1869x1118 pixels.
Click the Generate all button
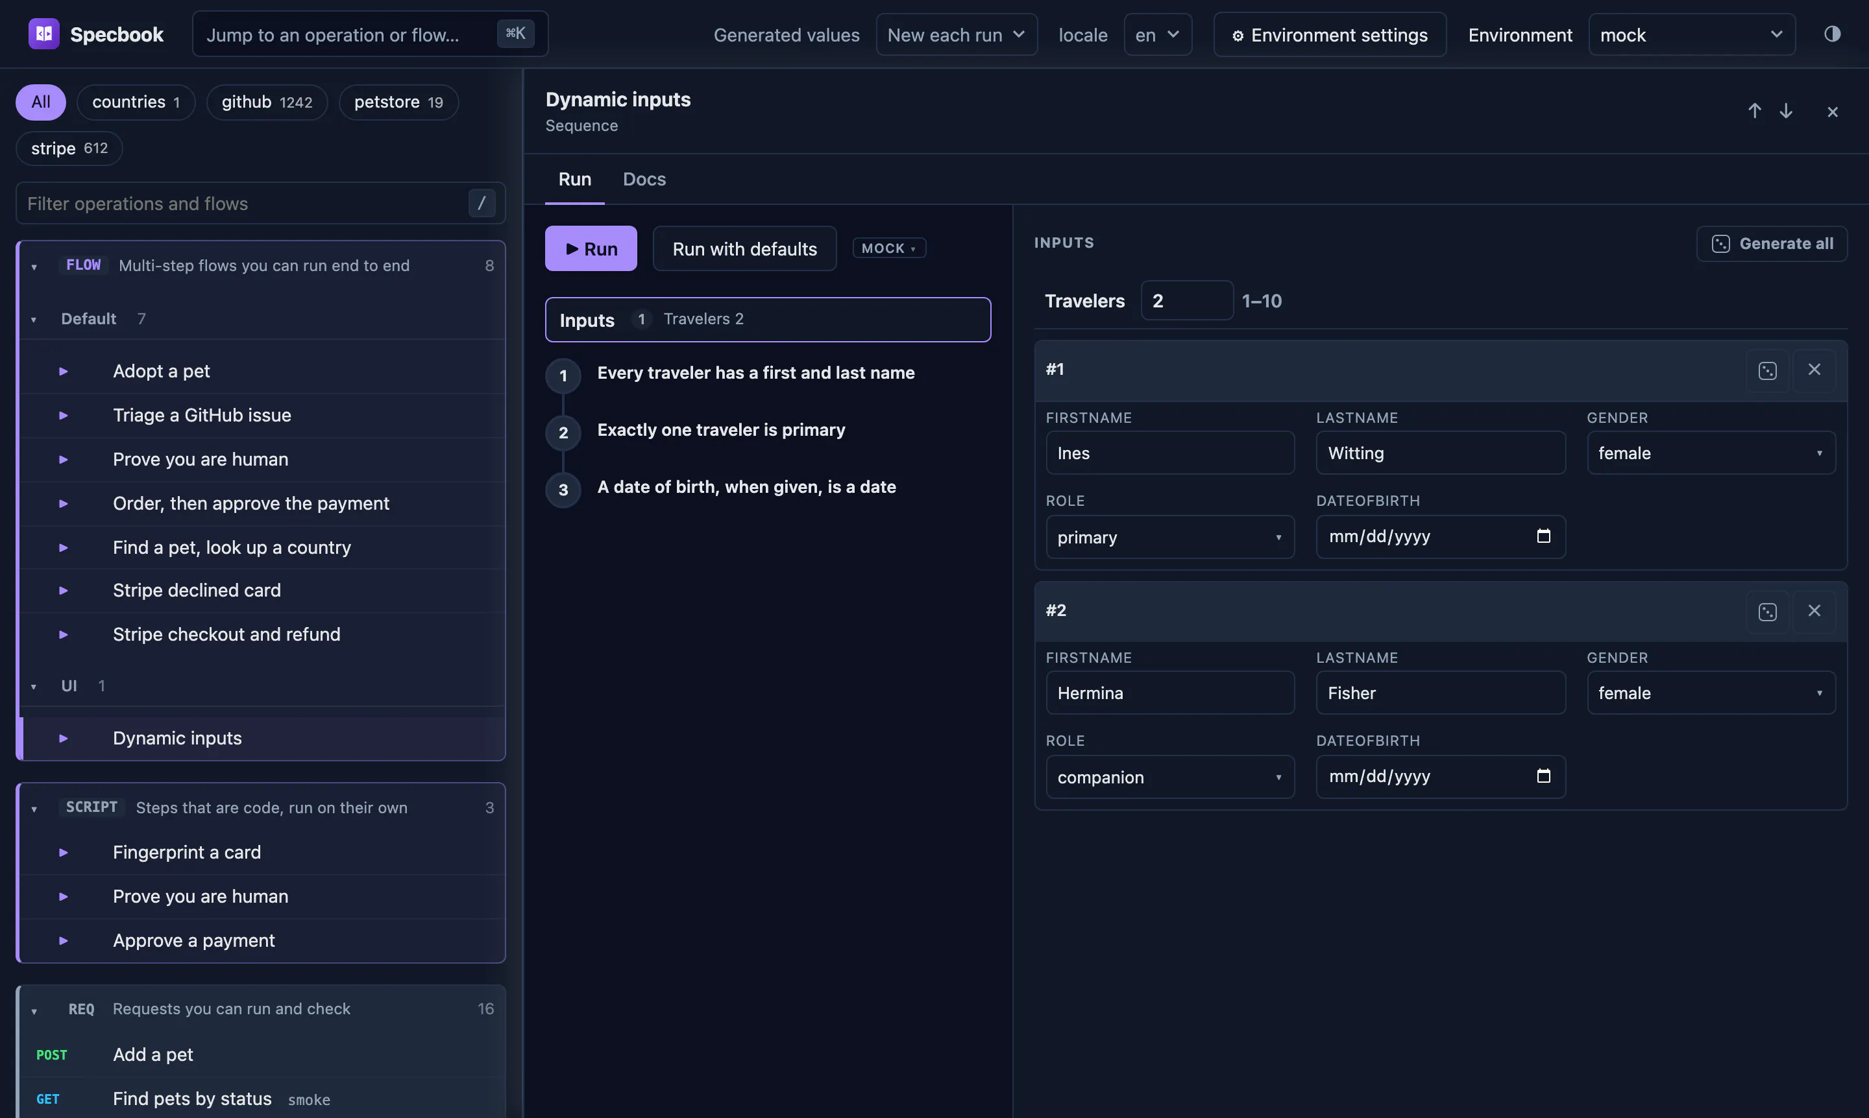[x=1772, y=243]
